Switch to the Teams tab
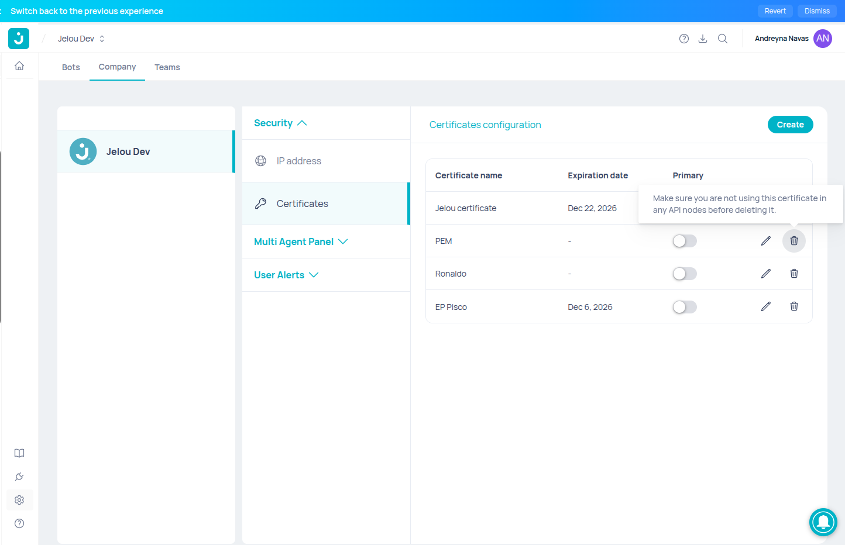The height and width of the screenshot is (545, 845). click(x=167, y=67)
